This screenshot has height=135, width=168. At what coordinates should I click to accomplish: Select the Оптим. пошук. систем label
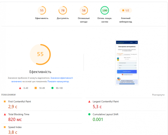pos(105,20)
